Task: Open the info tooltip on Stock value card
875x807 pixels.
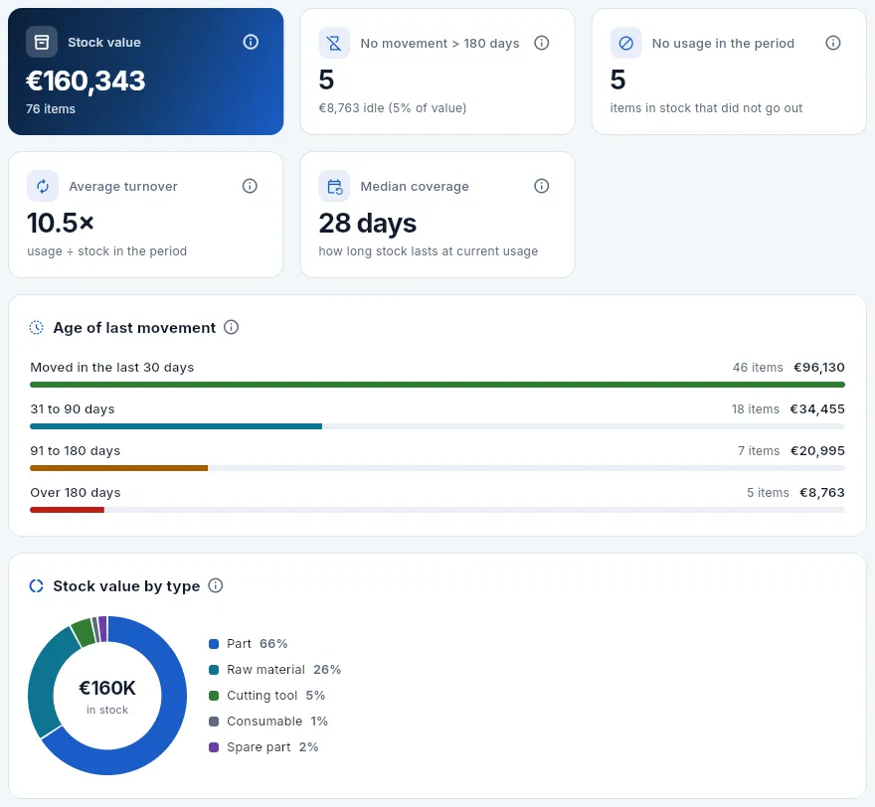Action: (x=251, y=42)
